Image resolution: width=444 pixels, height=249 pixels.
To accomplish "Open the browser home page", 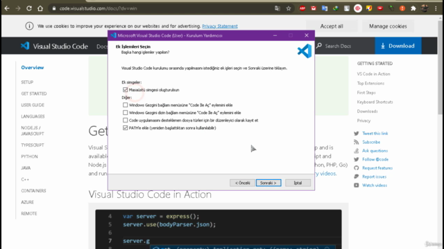I will pos(40,8).
